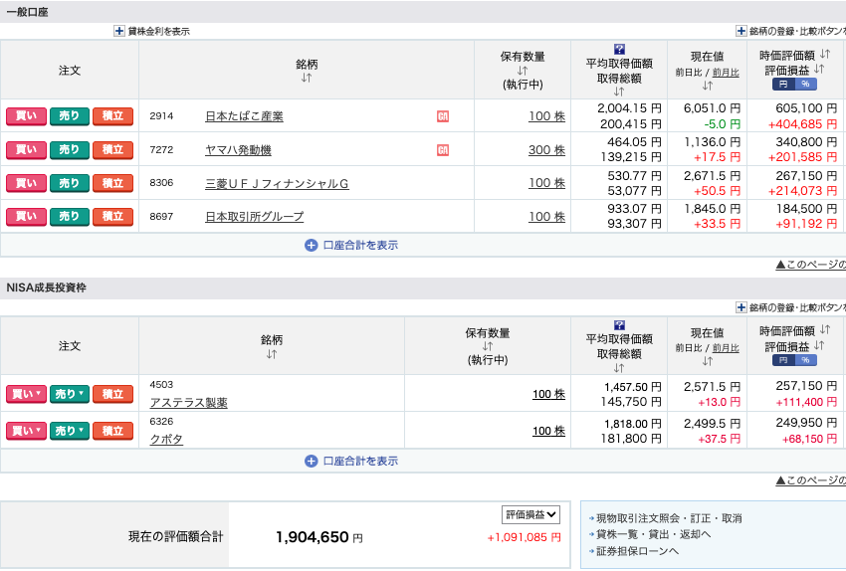Switch 一般口座 評価損益 display to %

click(x=805, y=84)
